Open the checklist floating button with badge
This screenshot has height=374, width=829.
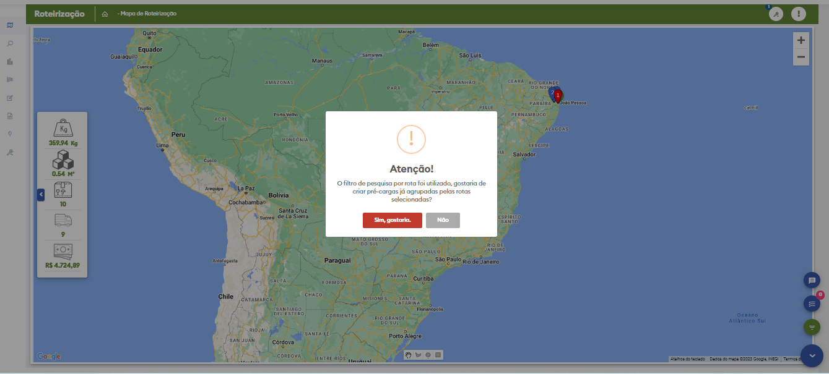tap(812, 304)
